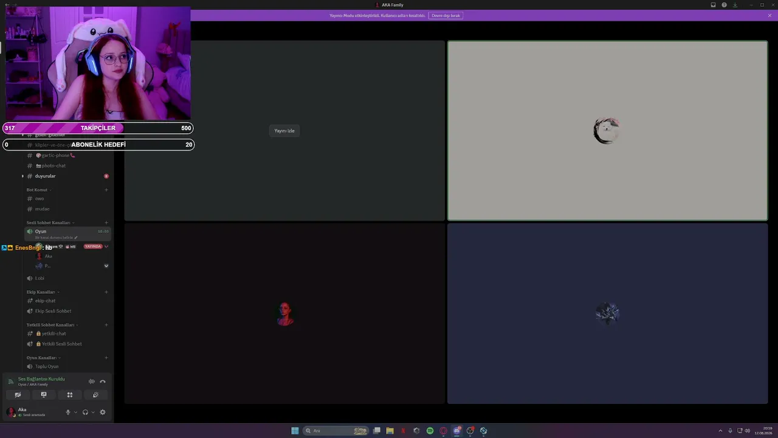Select user Aka in voice channel list
778x438 pixels.
48,256
